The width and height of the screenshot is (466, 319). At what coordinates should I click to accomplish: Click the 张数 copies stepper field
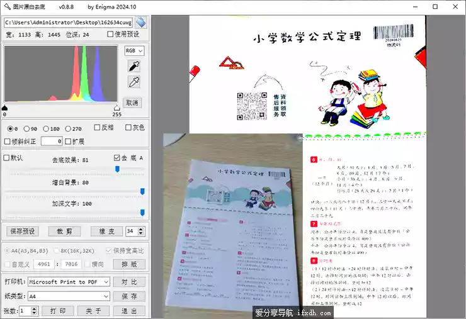pos(28,311)
